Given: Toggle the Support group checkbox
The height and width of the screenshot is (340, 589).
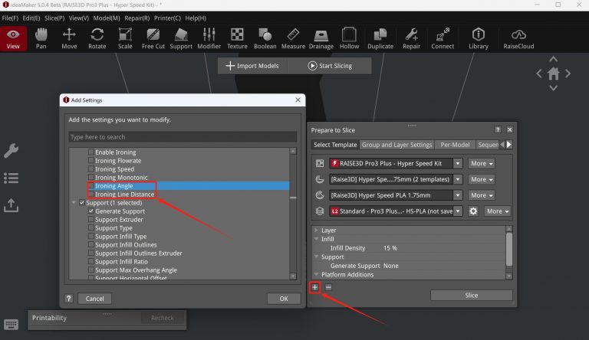Looking at the screenshot, I should [x=82, y=203].
